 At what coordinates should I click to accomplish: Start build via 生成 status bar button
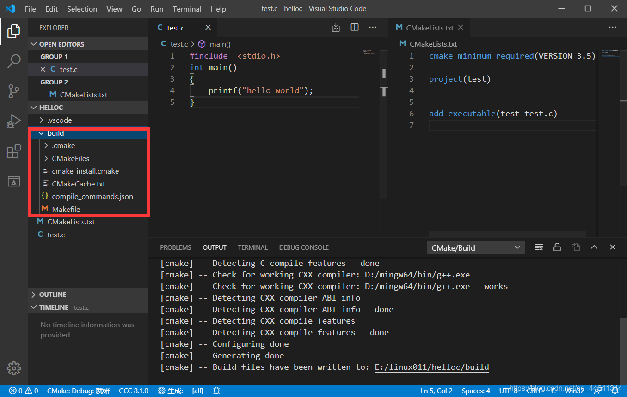point(170,391)
